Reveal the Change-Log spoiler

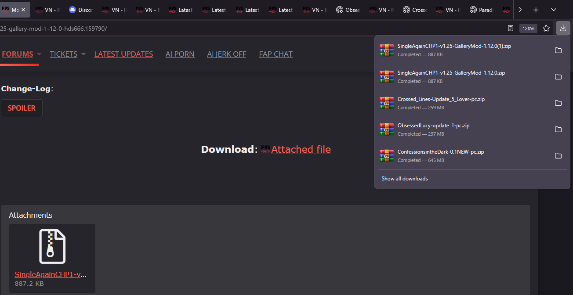(x=22, y=108)
